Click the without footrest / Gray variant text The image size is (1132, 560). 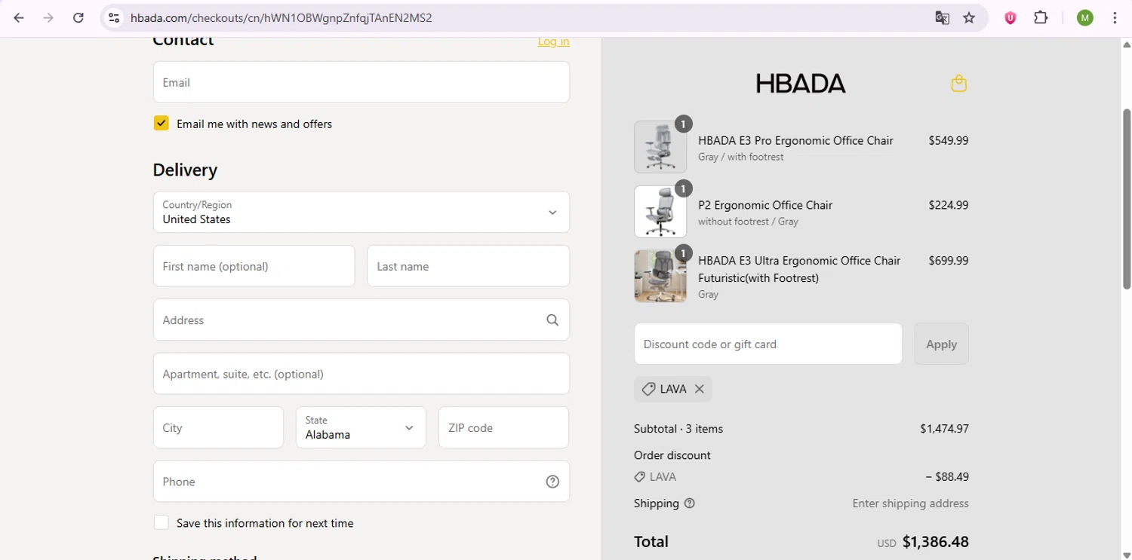pos(748,222)
